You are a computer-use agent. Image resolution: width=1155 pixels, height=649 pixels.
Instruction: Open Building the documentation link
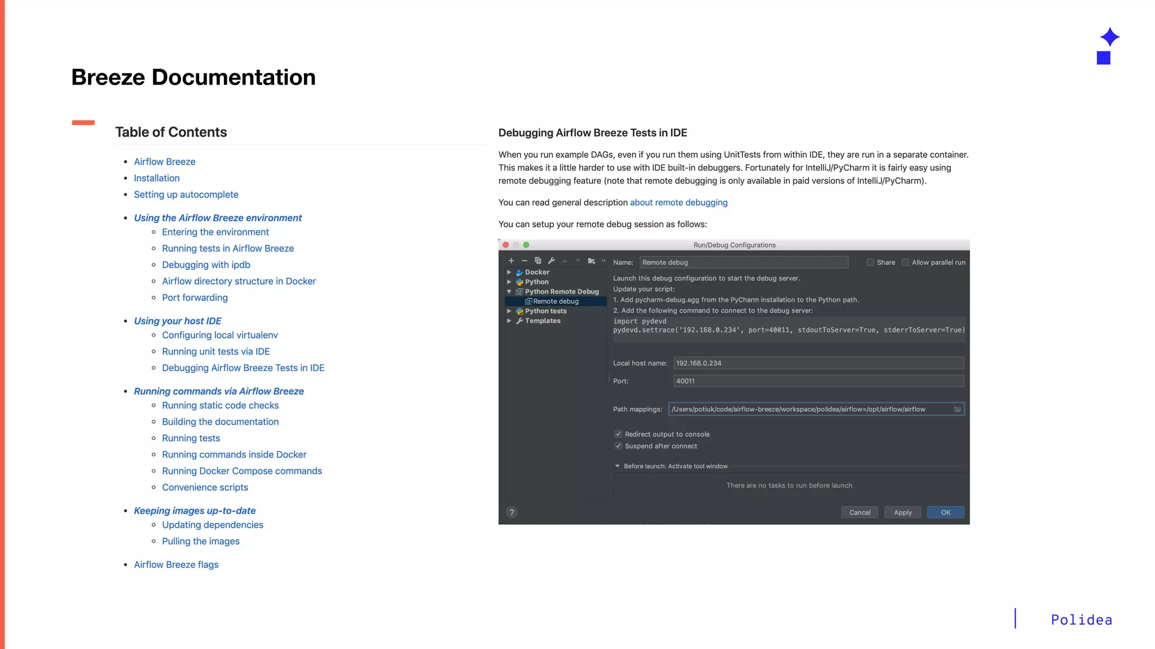tap(220, 422)
